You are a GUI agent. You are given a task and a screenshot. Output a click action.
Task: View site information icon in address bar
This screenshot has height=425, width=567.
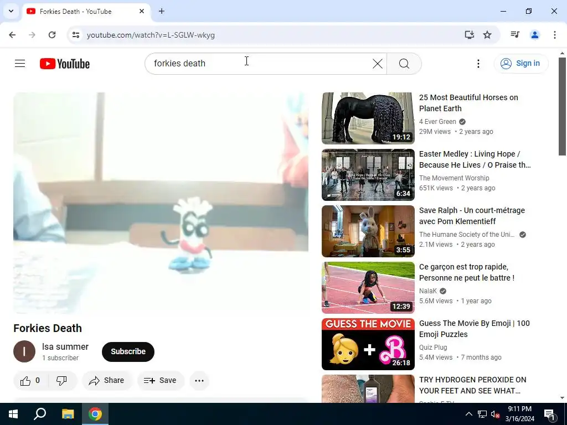tap(75, 35)
